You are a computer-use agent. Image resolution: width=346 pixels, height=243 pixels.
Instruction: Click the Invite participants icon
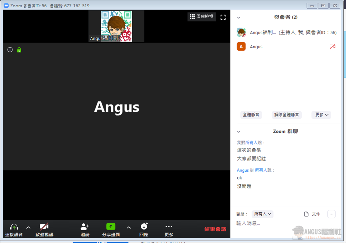[85, 227]
